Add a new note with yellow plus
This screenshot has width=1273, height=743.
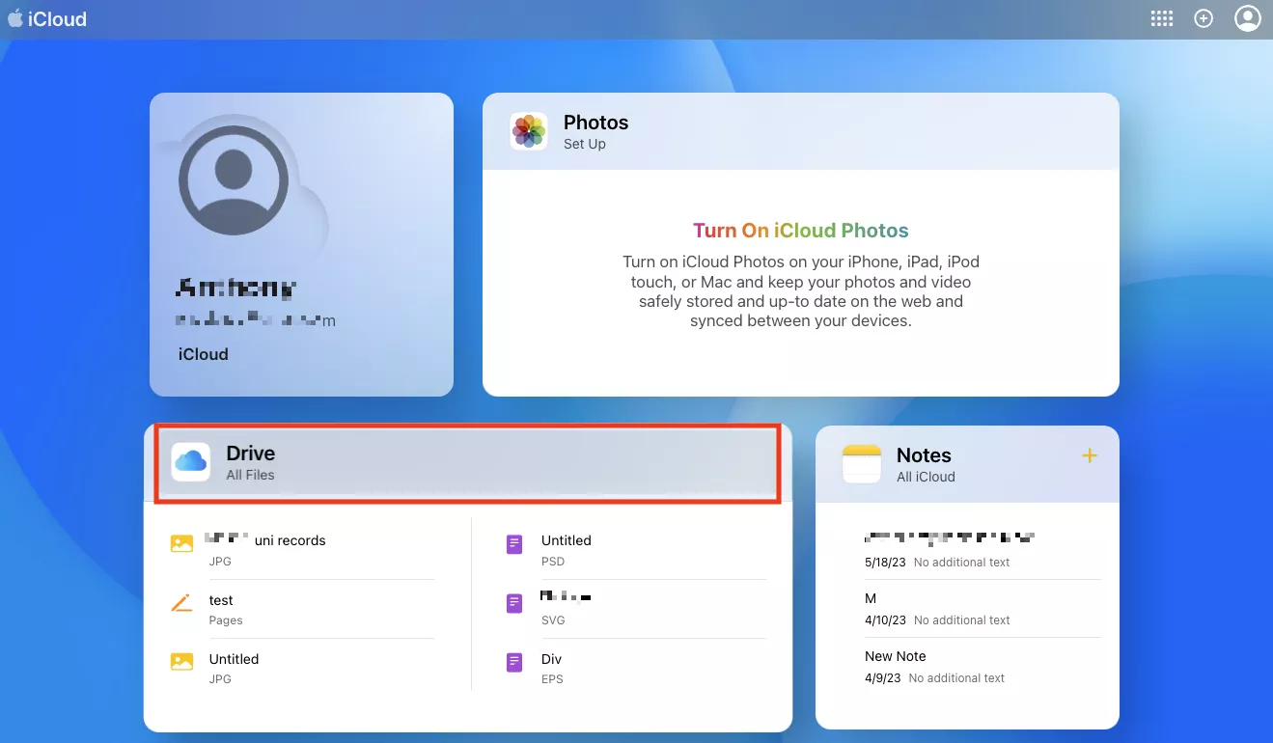click(1090, 455)
